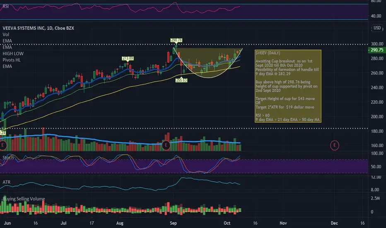Select the Pivots HL indicator label
Image resolution: width=386 pixels, height=228 pixels.
pos(12,60)
